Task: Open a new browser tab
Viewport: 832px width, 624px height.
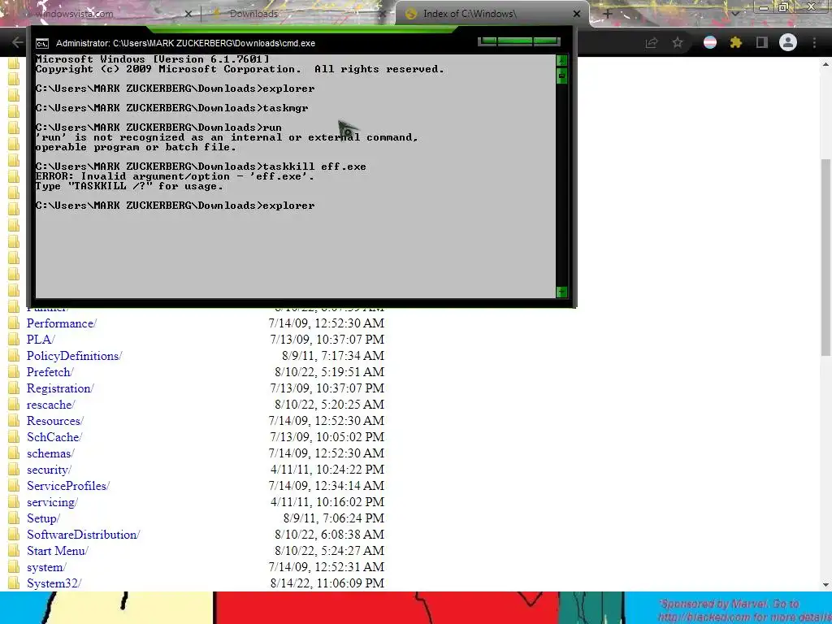Action: pyautogui.click(x=608, y=14)
